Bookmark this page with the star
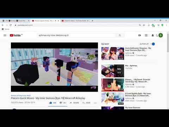 [x=144, y=25]
